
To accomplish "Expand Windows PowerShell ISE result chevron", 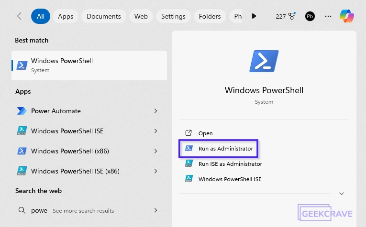I will click(155, 131).
